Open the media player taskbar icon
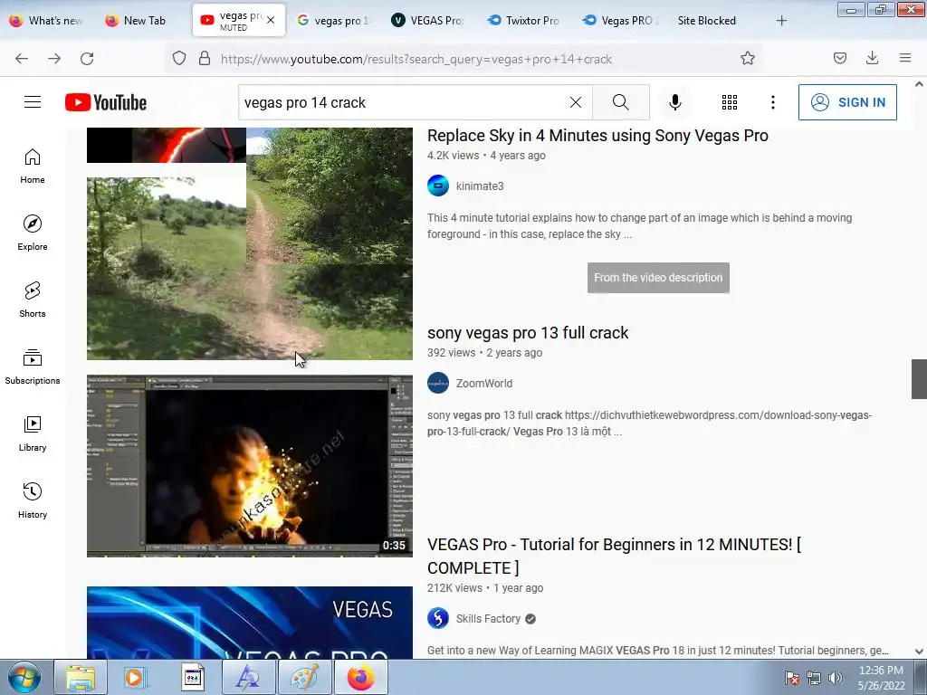The height and width of the screenshot is (695, 927). pyautogui.click(x=136, y=677)
